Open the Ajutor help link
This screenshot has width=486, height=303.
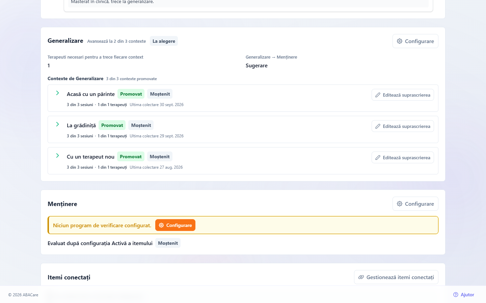tap(464, 295)
